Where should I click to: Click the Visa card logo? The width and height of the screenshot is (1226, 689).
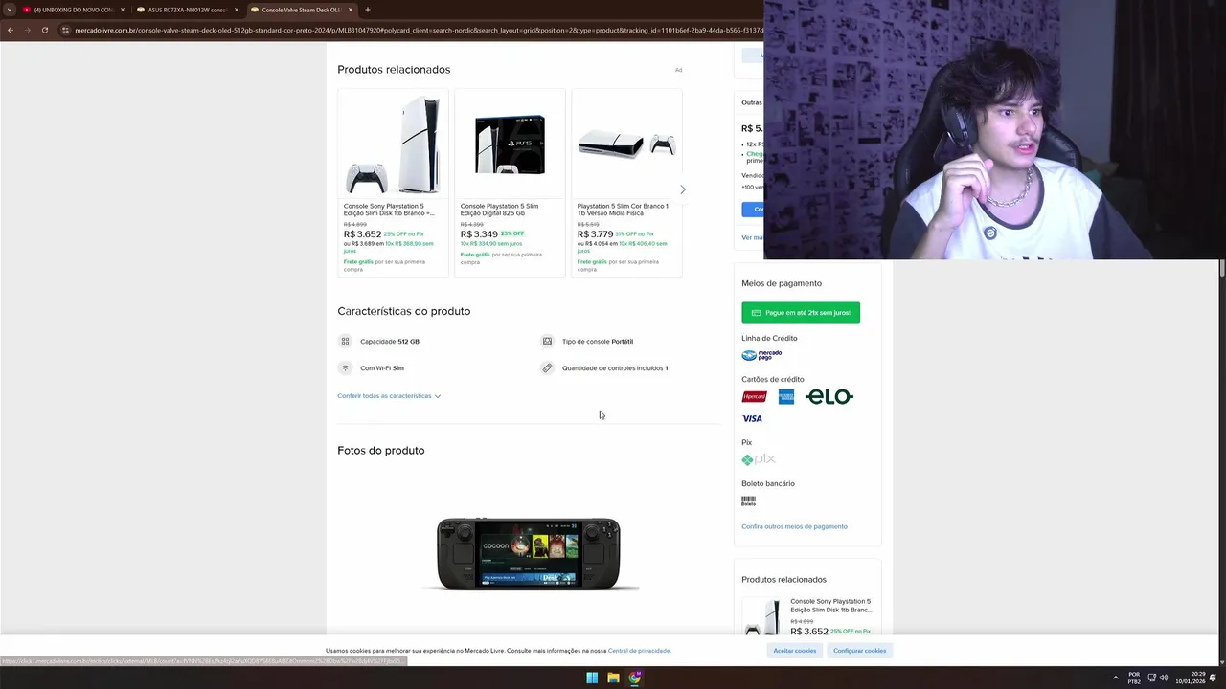coord(752,419)
